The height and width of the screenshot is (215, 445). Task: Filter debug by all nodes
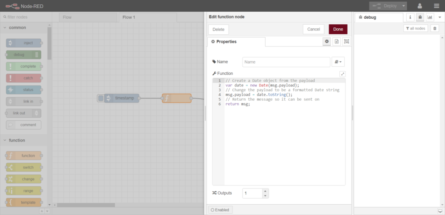click(x=415, y=28)
